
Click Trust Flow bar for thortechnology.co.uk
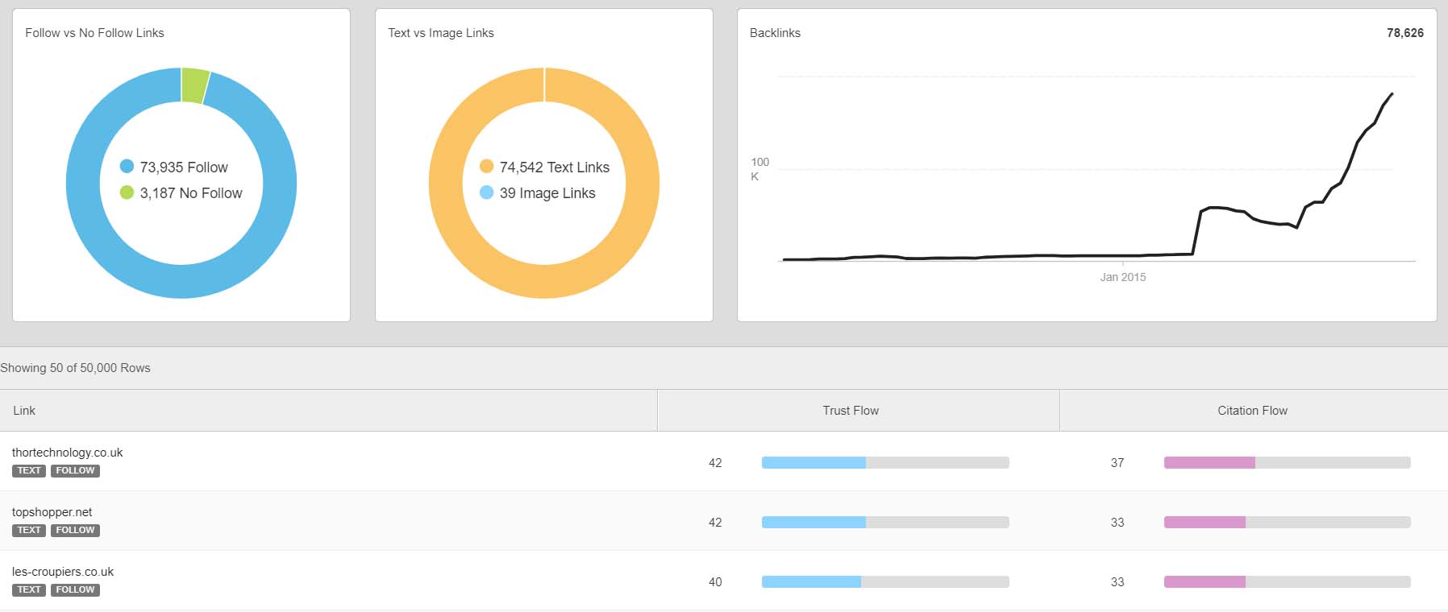[x=885, y=463]
